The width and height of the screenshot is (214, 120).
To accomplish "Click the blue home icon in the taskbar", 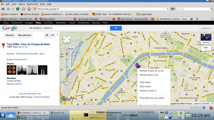I will click(x=11, y=116).
